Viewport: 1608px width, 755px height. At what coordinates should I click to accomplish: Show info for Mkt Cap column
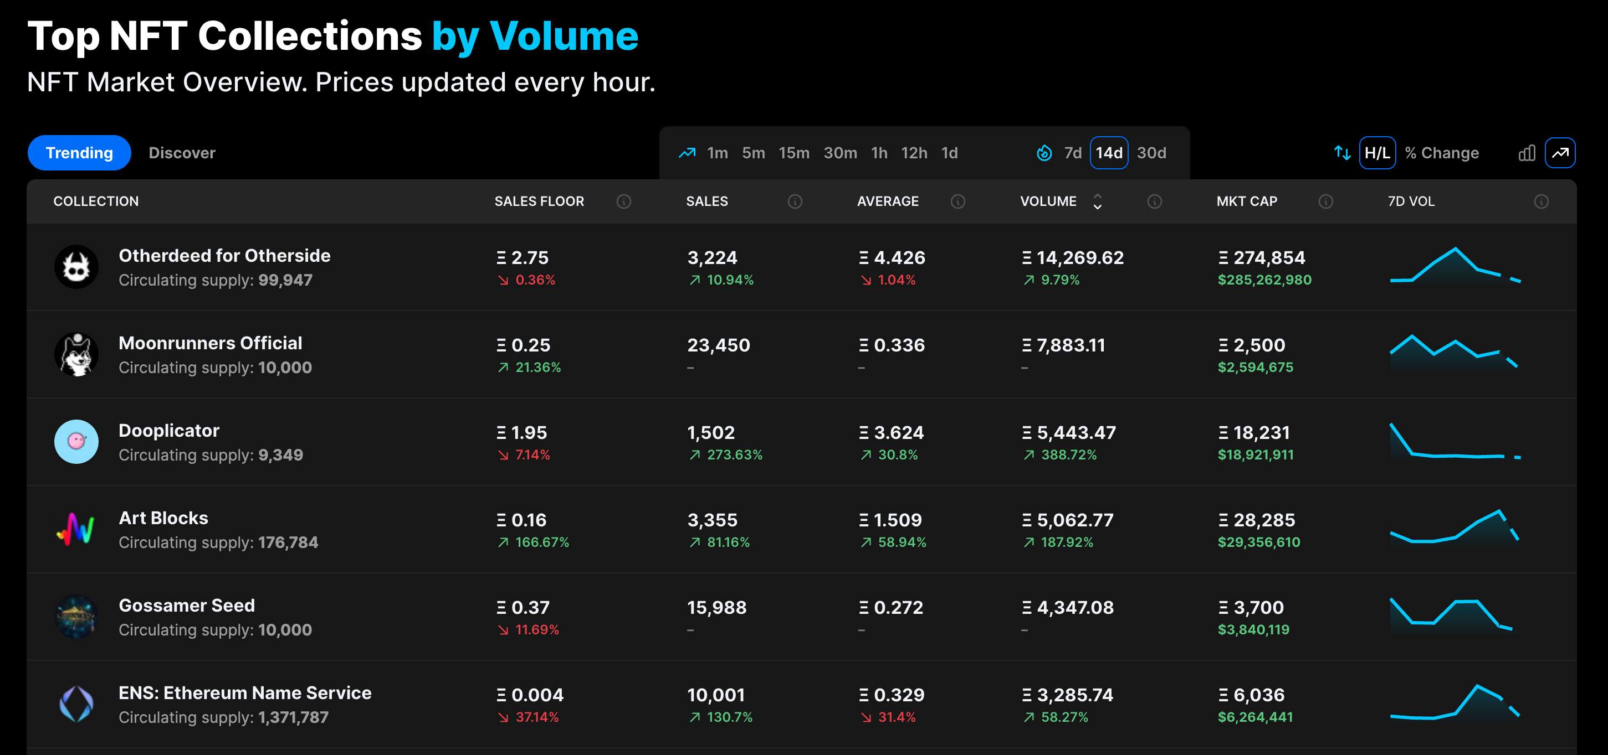[x=1326, y=201]
